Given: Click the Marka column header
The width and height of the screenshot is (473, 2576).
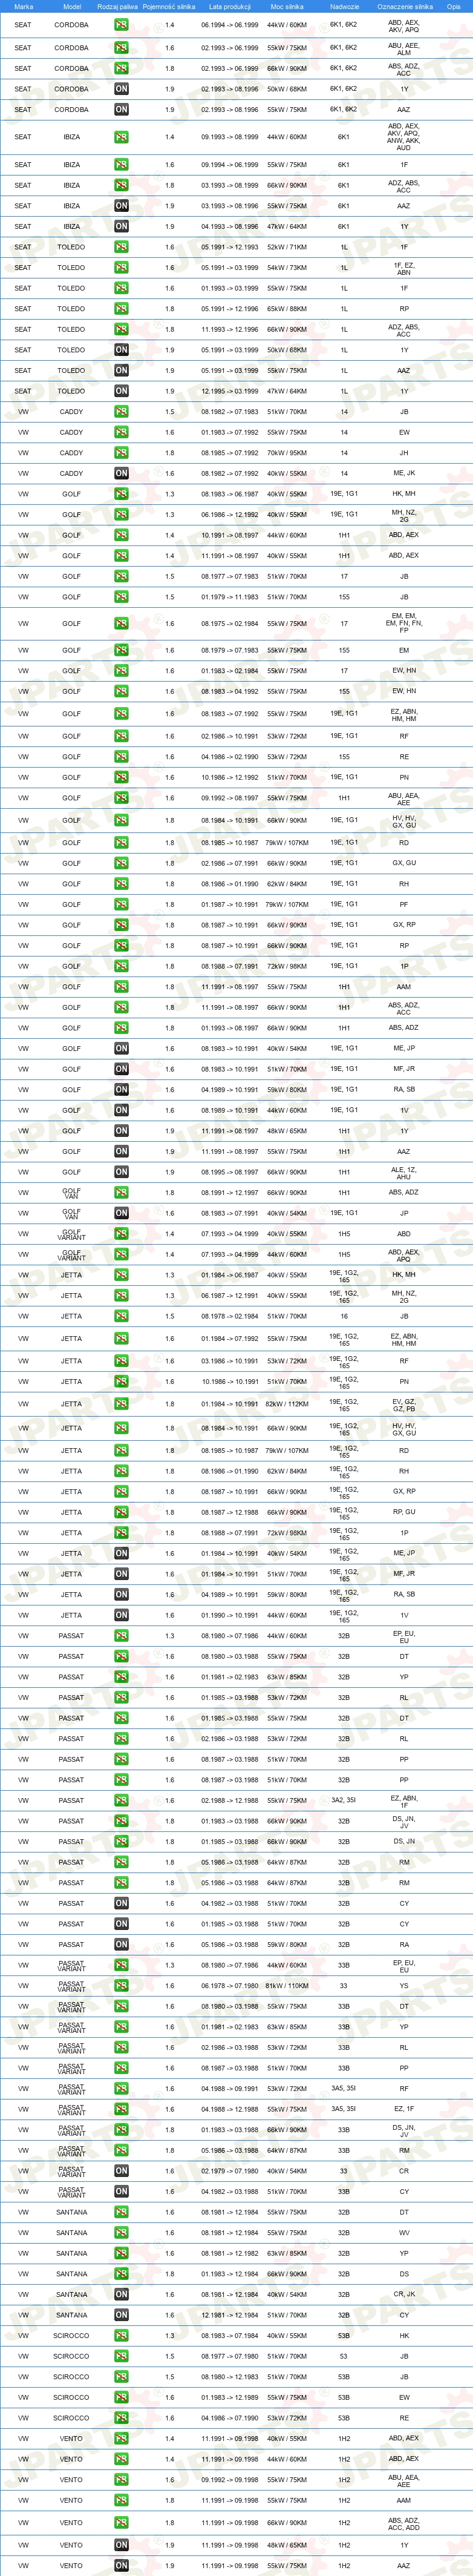Looking at the screenshot, I should pos(23,6).
